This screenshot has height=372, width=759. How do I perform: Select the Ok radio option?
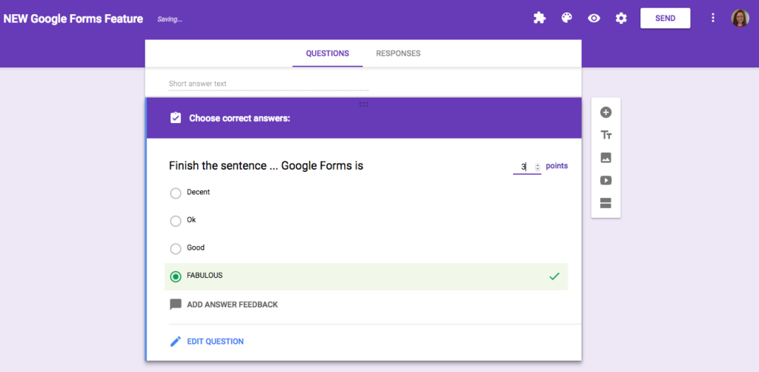tap(176, 221)
